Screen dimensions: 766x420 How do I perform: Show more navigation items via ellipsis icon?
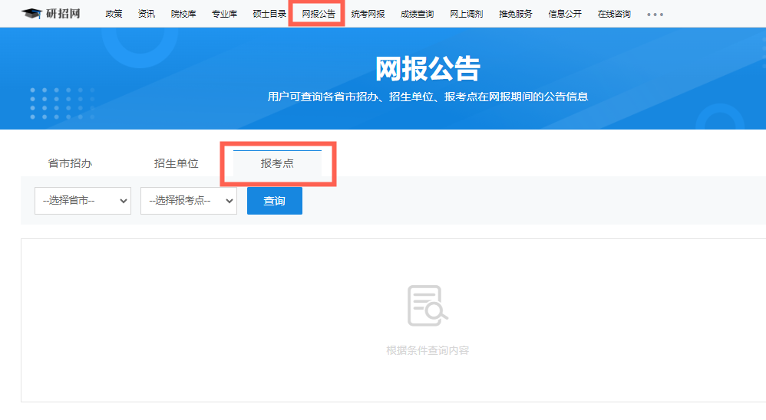point(655,15)
